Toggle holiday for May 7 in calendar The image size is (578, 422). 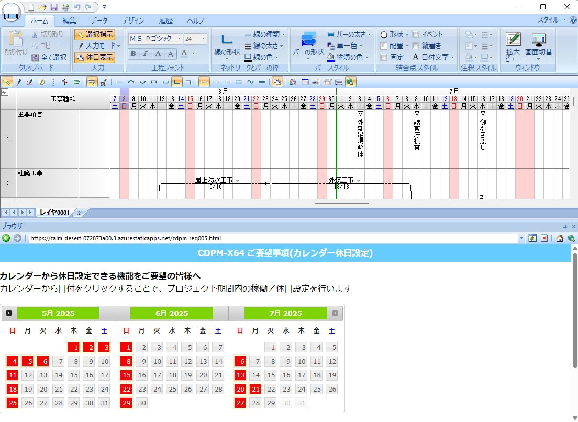click(x=59, y=361)
